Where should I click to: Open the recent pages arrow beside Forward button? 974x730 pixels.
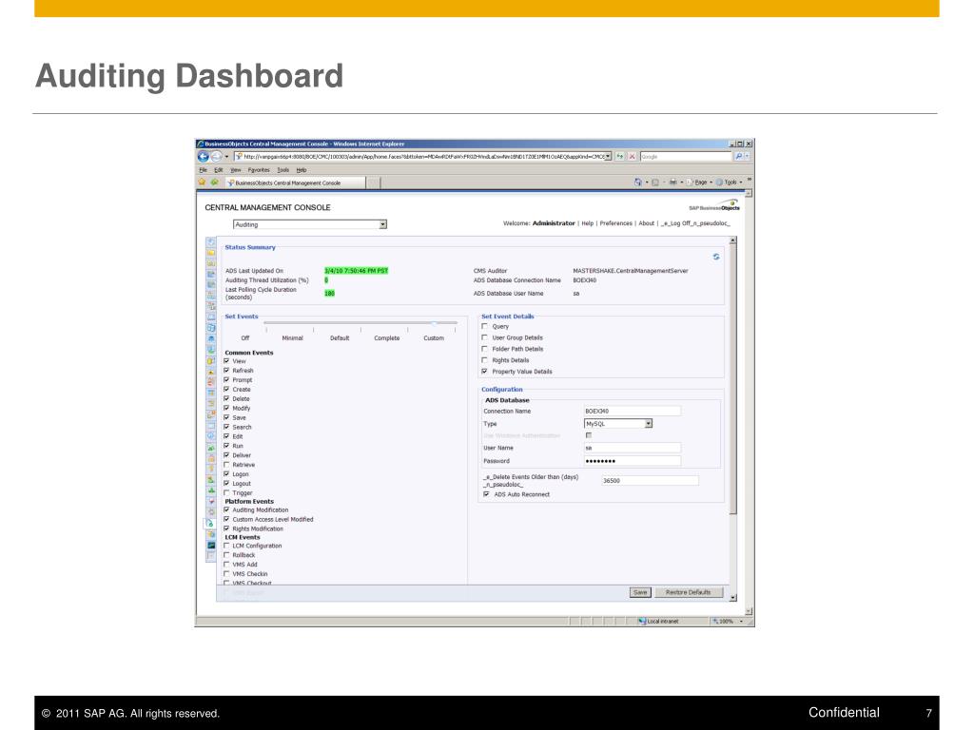(x=226, y=157)
